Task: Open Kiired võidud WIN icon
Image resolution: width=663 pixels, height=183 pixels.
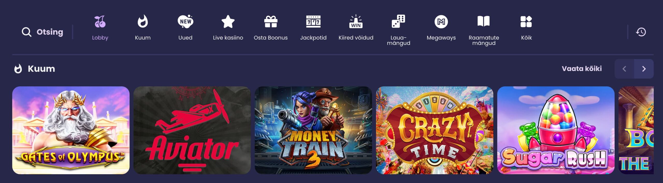Action: (x=356, y=21)
